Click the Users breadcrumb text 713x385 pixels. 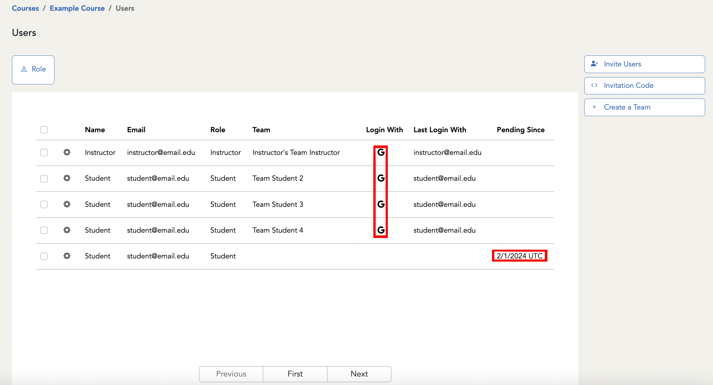coord(125,8)
